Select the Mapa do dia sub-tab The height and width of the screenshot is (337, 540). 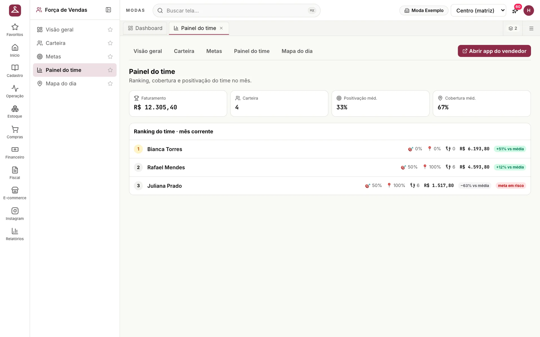[x=297, y=51]
